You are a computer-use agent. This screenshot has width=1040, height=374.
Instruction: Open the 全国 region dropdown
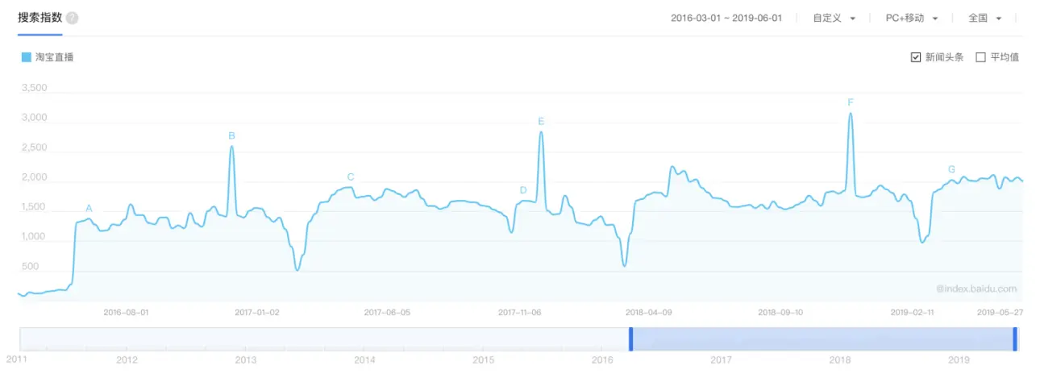pos(984,19)
